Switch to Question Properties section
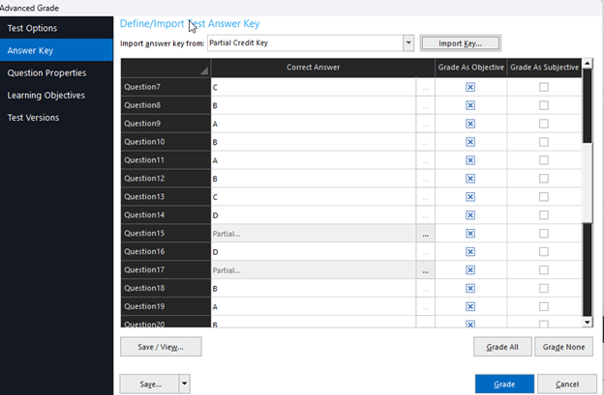This screenshot has width=604, height=395. click(46, 72)
